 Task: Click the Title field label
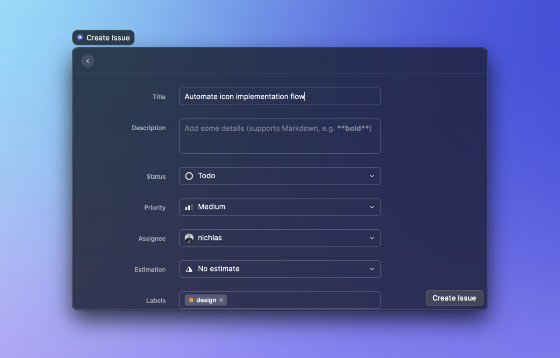[x=159, y=97]
